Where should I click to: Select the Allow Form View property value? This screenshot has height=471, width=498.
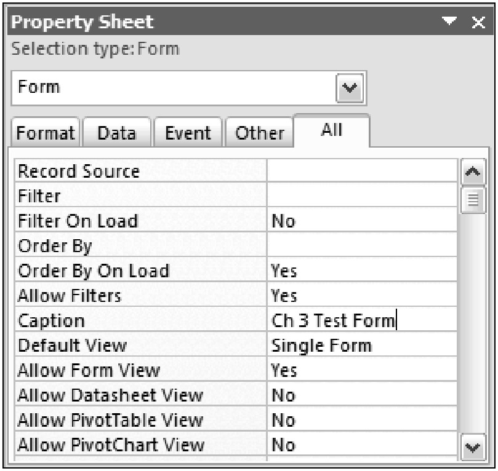click(361, 370)
